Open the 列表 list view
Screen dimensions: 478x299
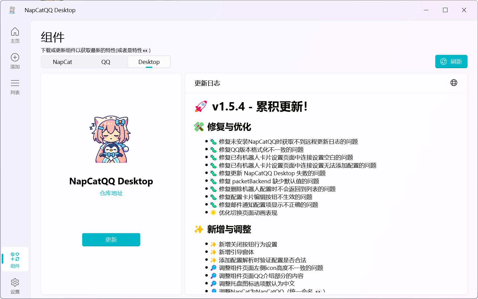(15, 87)
